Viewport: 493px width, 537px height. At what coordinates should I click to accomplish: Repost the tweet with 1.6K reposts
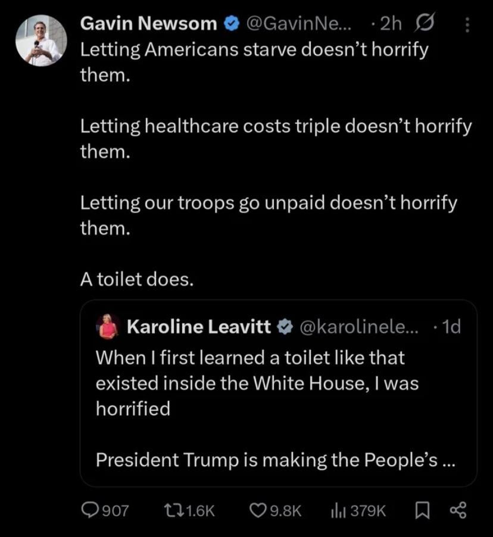(173, 510)
